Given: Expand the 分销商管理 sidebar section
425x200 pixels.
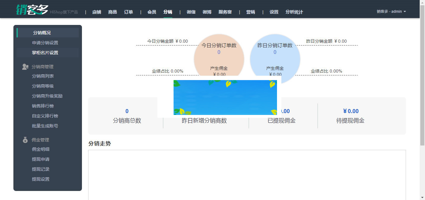Looking at the screenshot, I should pyautogui.click(x=42, y=66).
